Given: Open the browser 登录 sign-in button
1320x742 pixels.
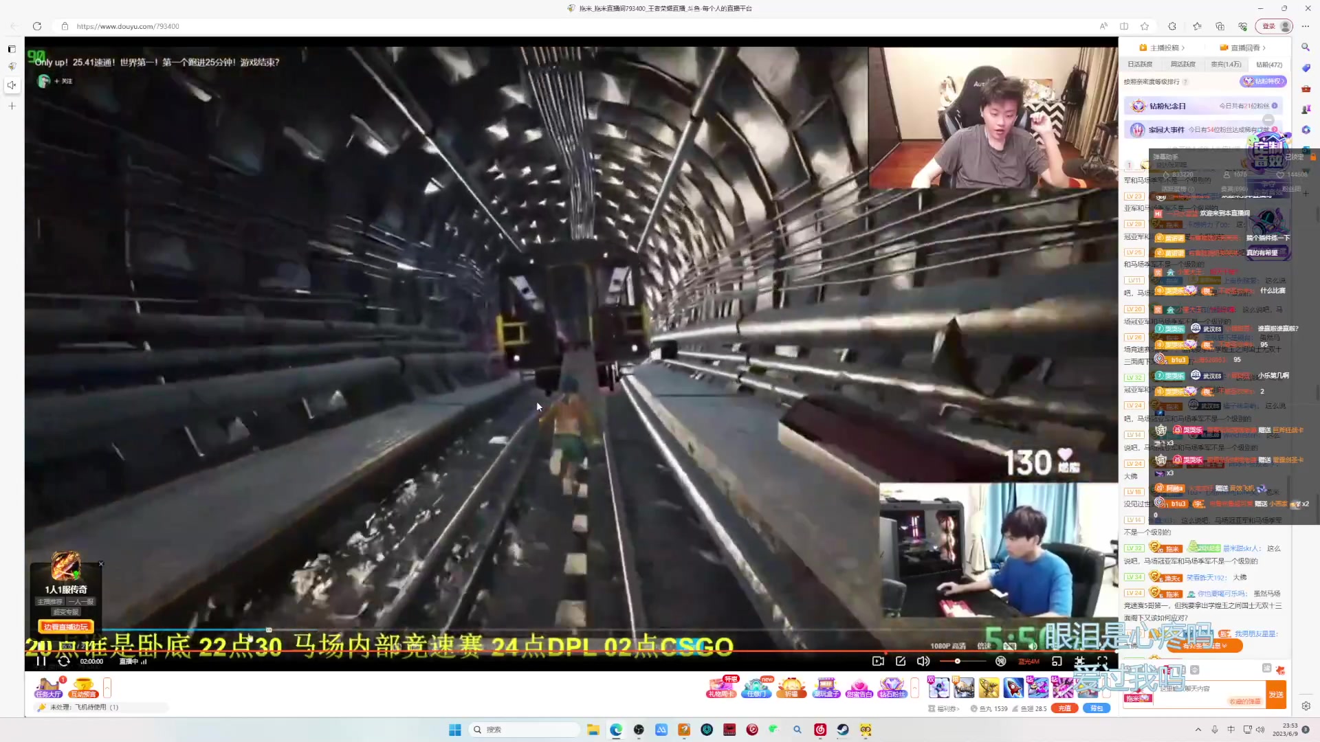Looking at the screenshot, I should click(x=1274, y=26).
